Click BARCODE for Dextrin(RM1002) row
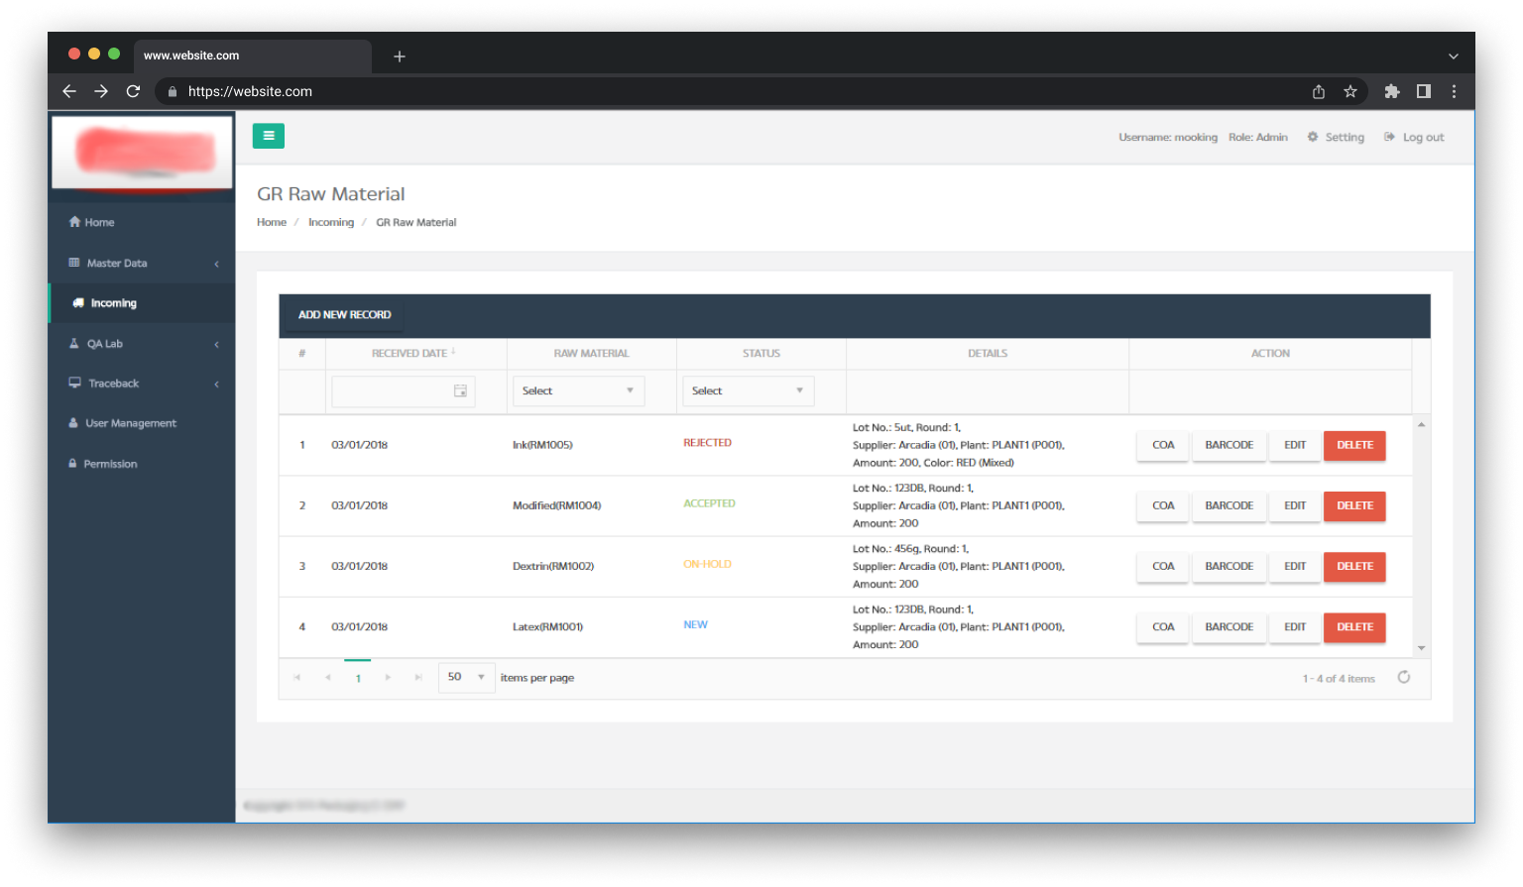Image resolution: width=1523 pixels, height=887 pixels. coord(1230,566)
